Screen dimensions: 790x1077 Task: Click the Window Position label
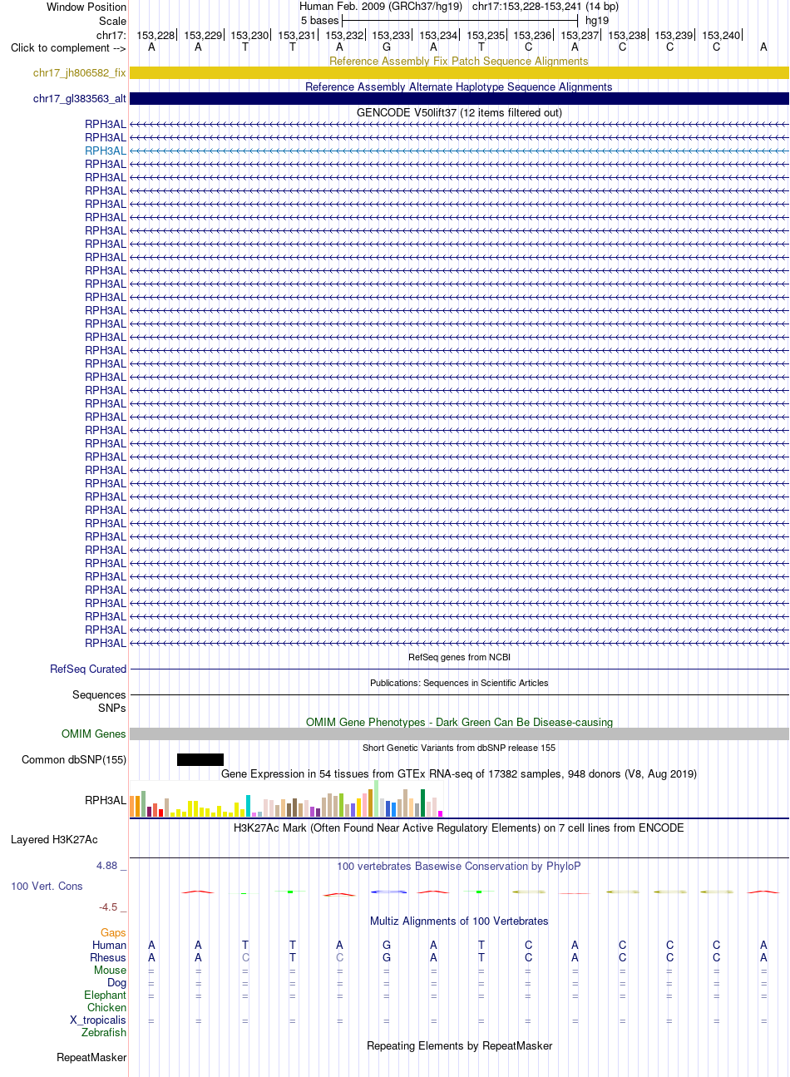[86, 7]
